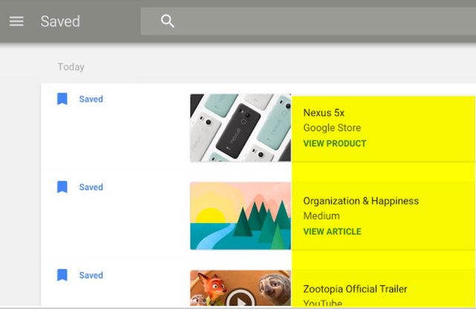Toggle the bookmark icon for Nexus 5x
Screen dimensions: 476x312
click(62, 99)
